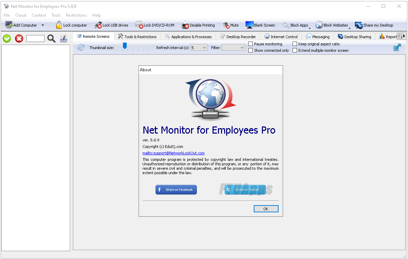Open the Internet Control tab
The width and height of the screenshot is (408, 259).
281,37
